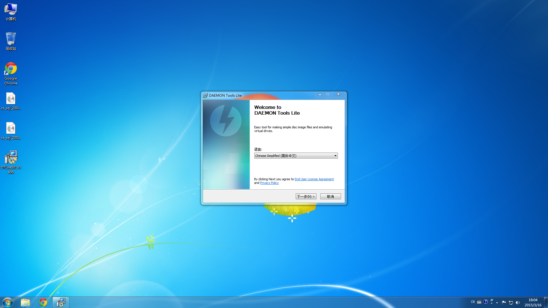Click the language bar help icon
This screenshot has height=308, width=548.
pyautogui.click(x=485, y=302)
